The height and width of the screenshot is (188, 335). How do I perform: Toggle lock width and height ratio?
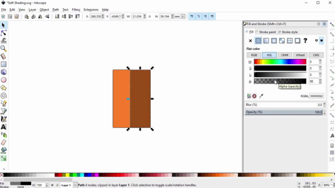tap(150, 16)
